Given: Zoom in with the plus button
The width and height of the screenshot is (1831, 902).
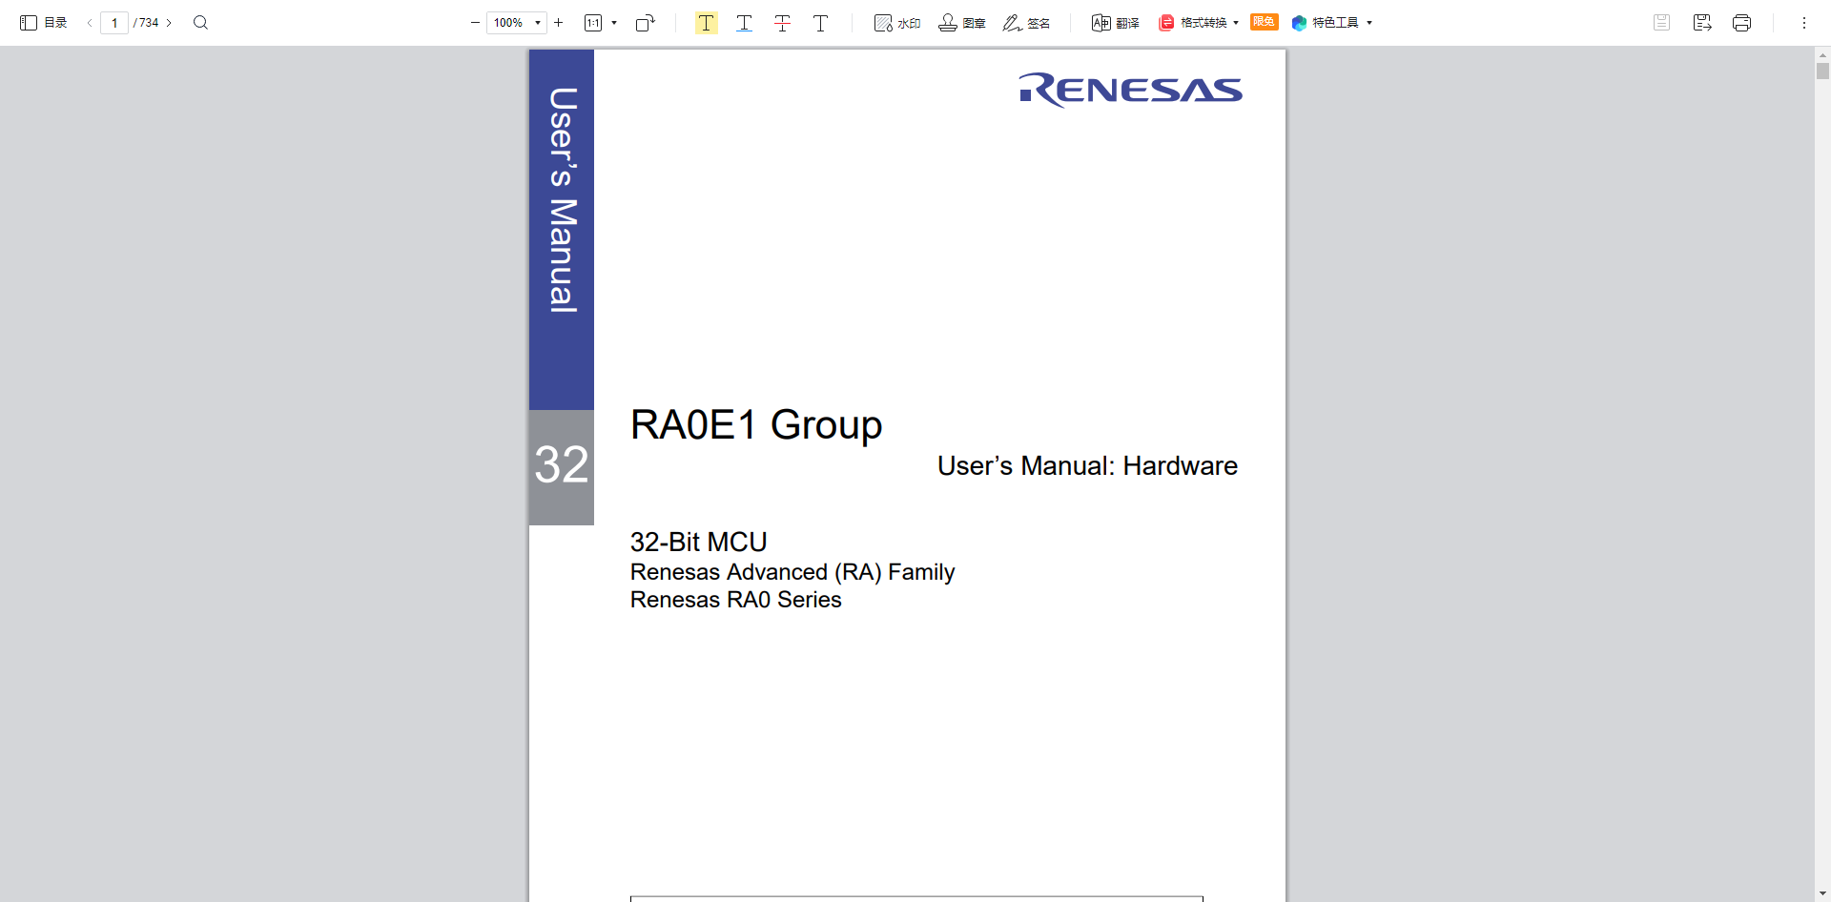Looking at the screenshot, I should click(559, 23).
